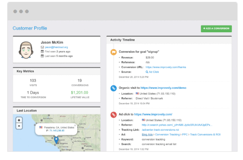
Task: Click the calendar icon next to First seen
Action: click(42, 52)
